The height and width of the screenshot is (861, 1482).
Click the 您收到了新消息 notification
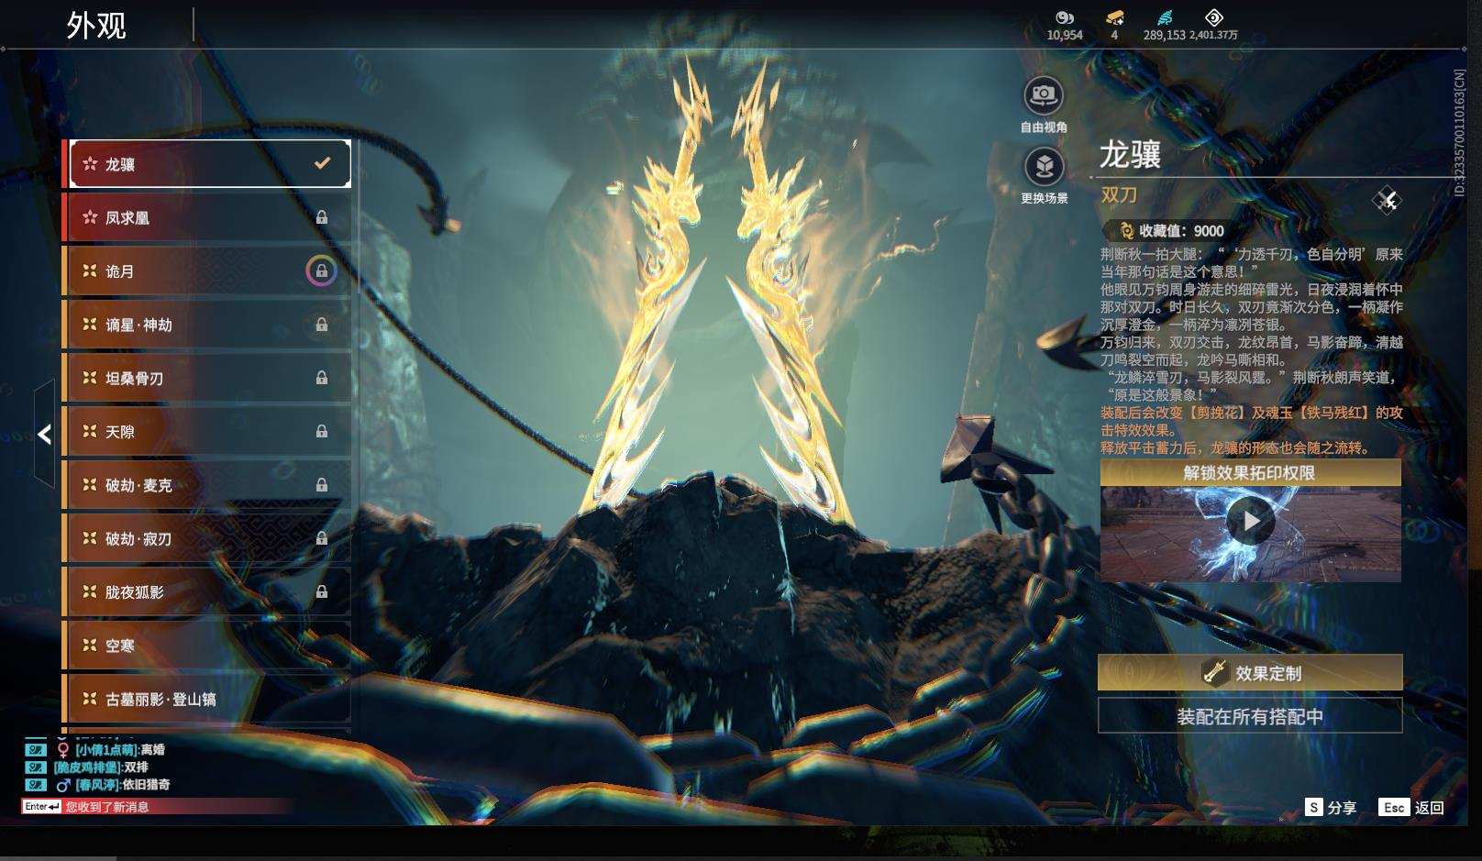(x=107, y=807)
